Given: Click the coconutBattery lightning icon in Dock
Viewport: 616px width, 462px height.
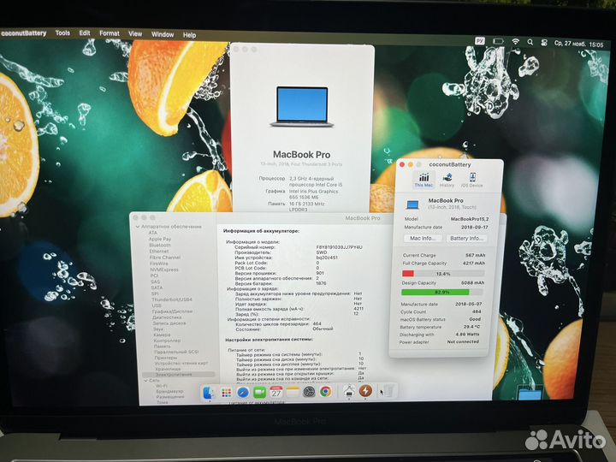Looking at the screenshot, I should coord(366,391).
